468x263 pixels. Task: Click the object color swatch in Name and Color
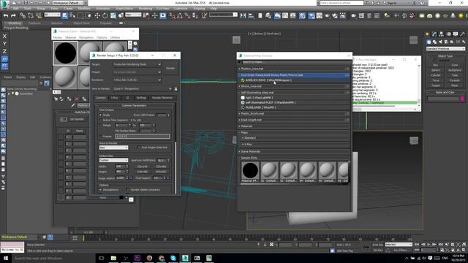462,99
